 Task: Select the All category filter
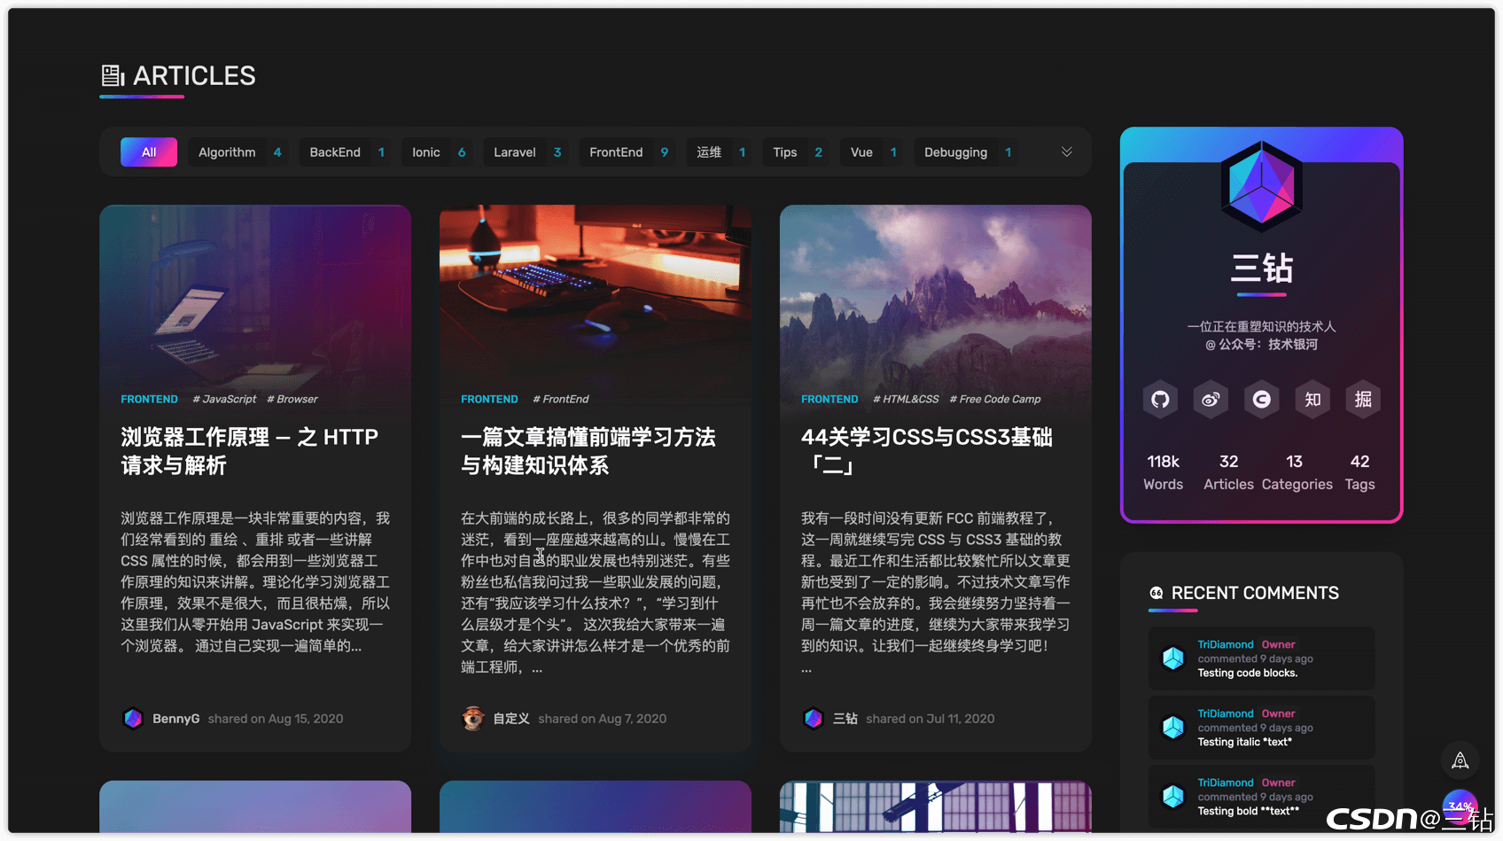pos(149,152)
